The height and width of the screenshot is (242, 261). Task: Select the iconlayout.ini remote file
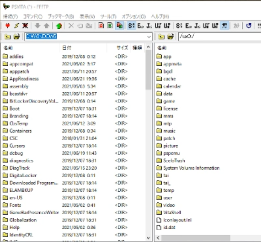(x=174, y=220)
